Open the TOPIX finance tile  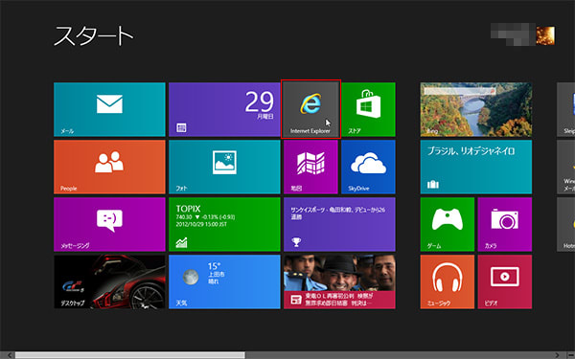(224, 225)
